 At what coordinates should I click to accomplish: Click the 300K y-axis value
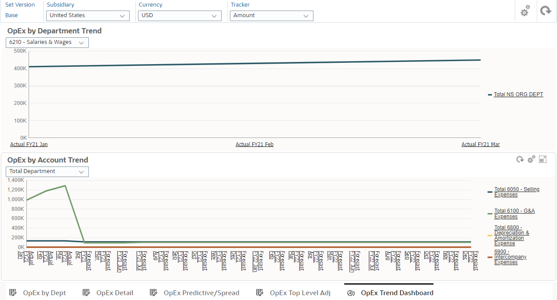20,86
